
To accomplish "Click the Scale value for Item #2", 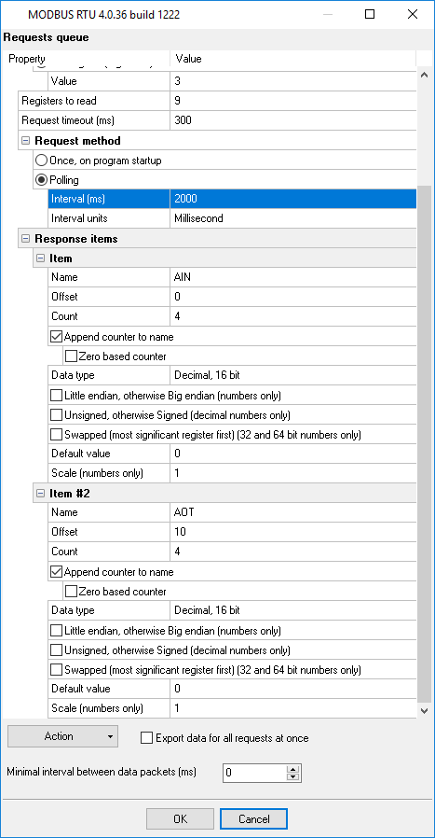I will 293,708.
